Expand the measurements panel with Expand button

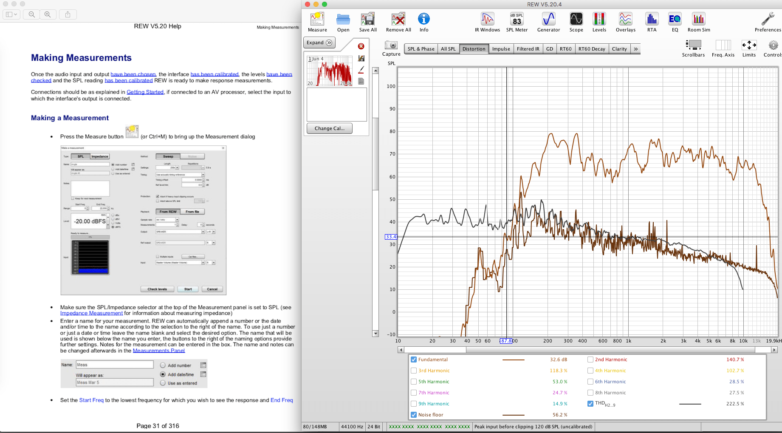pyautogui.click(x=319, y=42)
